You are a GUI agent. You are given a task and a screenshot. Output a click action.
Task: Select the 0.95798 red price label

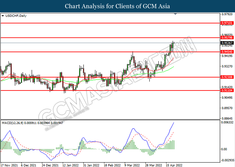[x=227, y=37]
